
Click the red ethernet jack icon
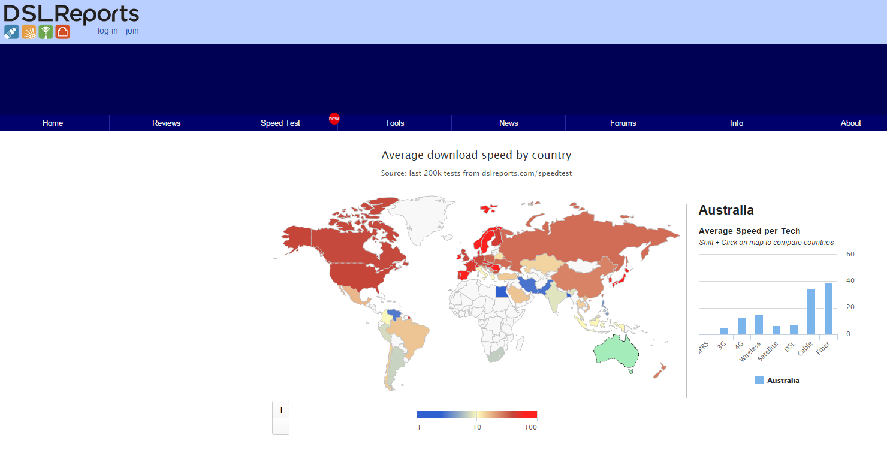pos(63,32)
